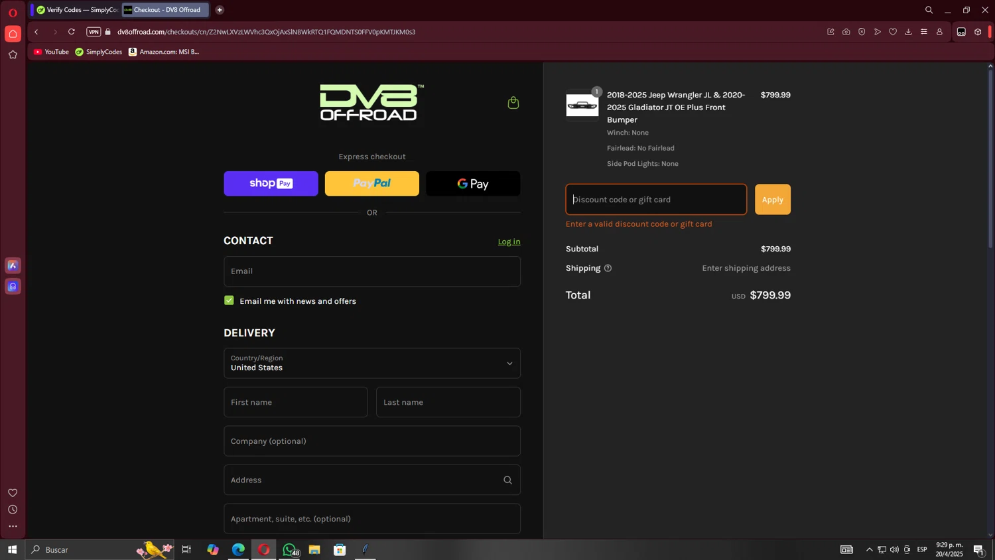The width and height of the screenshot is (995, 560).
Task: Reload the checkout page
Action: point(72,32)
